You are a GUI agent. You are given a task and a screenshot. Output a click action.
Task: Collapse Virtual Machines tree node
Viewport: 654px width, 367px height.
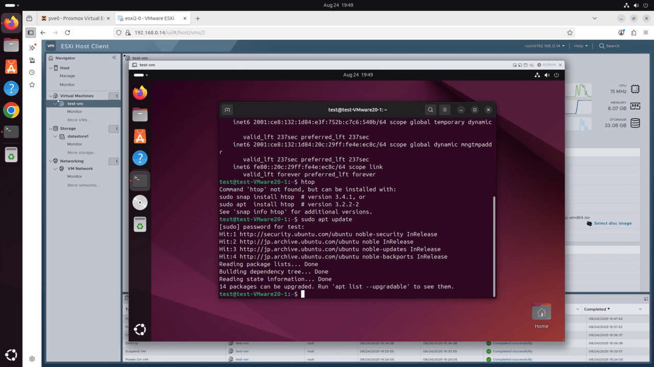click(x=50, y=96)
